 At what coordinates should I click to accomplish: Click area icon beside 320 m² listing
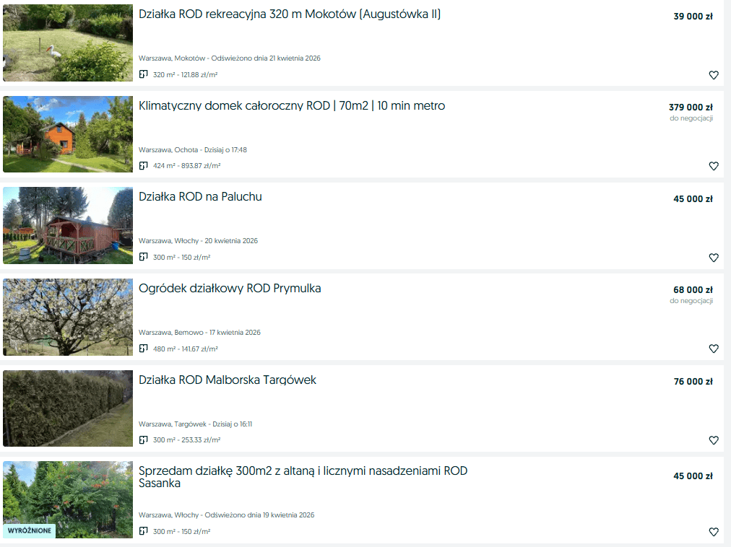click(x=144, y=74)
